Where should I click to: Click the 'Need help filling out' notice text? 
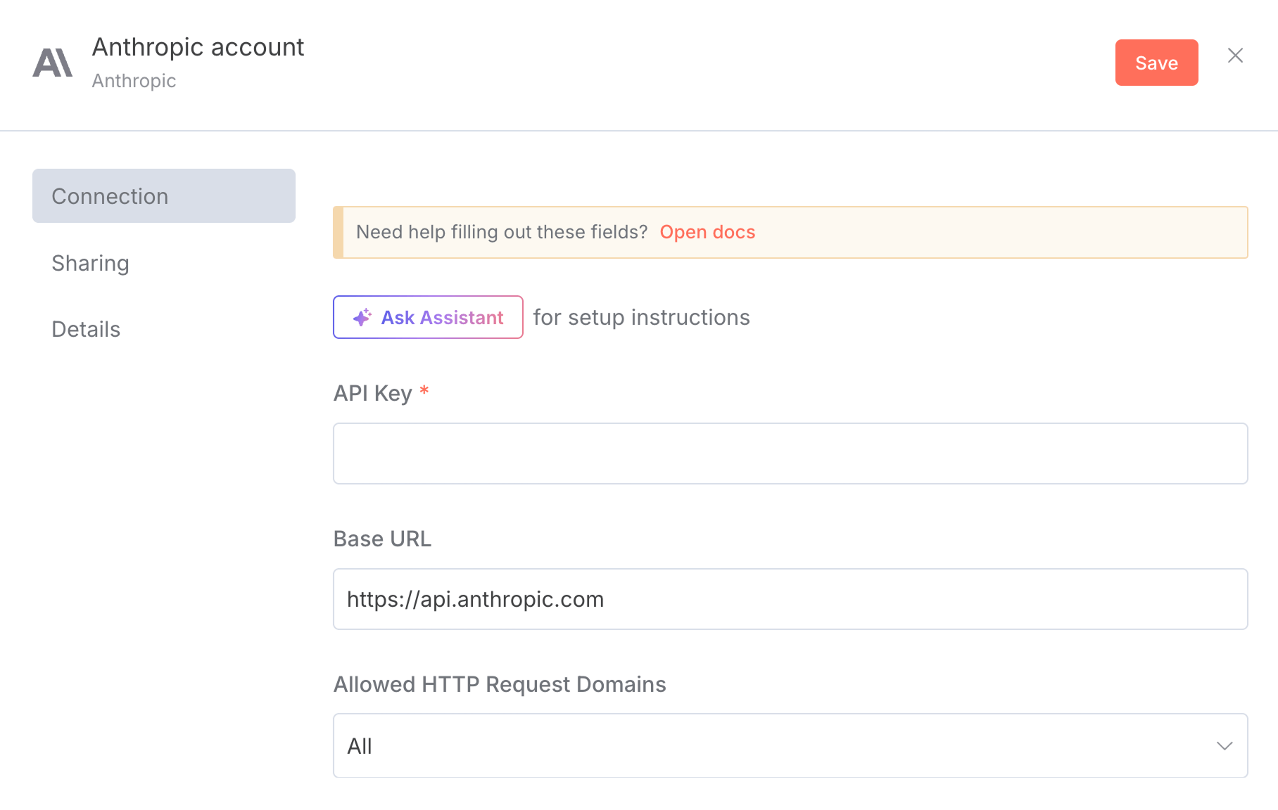point(501,232)
